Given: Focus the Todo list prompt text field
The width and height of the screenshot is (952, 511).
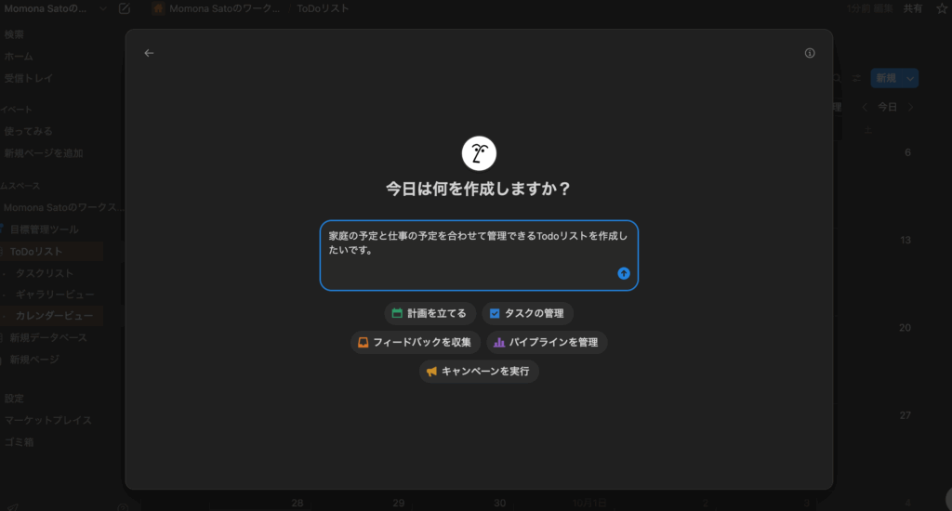Looking at the screenshot, I should [465, 251].
